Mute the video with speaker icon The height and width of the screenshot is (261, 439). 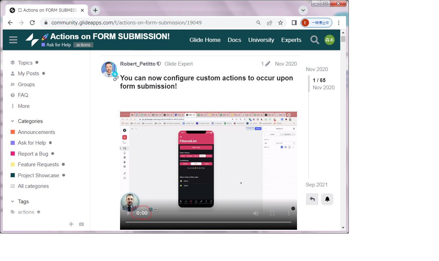256,213
